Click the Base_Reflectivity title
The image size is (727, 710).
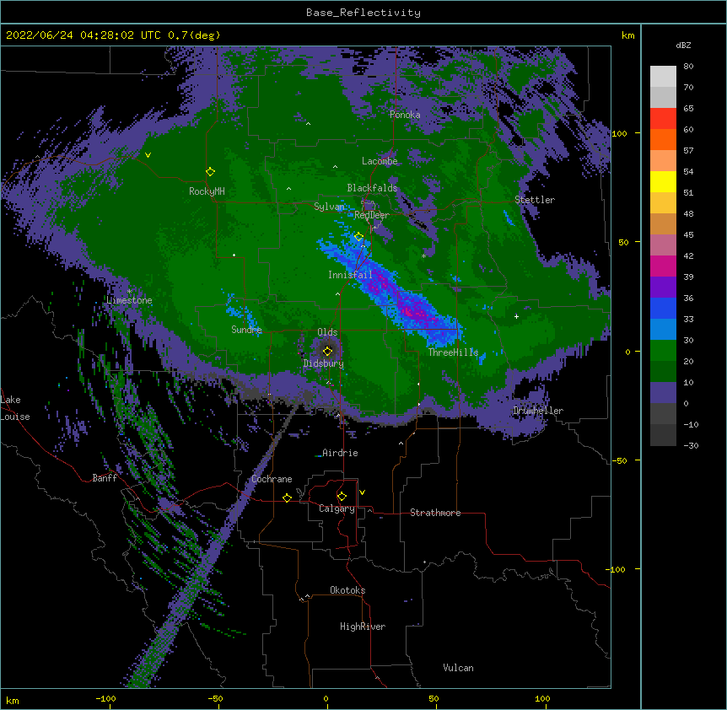(x=363, y=13)
